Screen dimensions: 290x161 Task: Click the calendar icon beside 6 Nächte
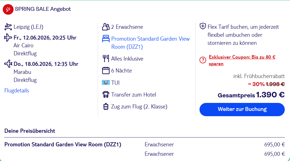click(x=106, y=71)
